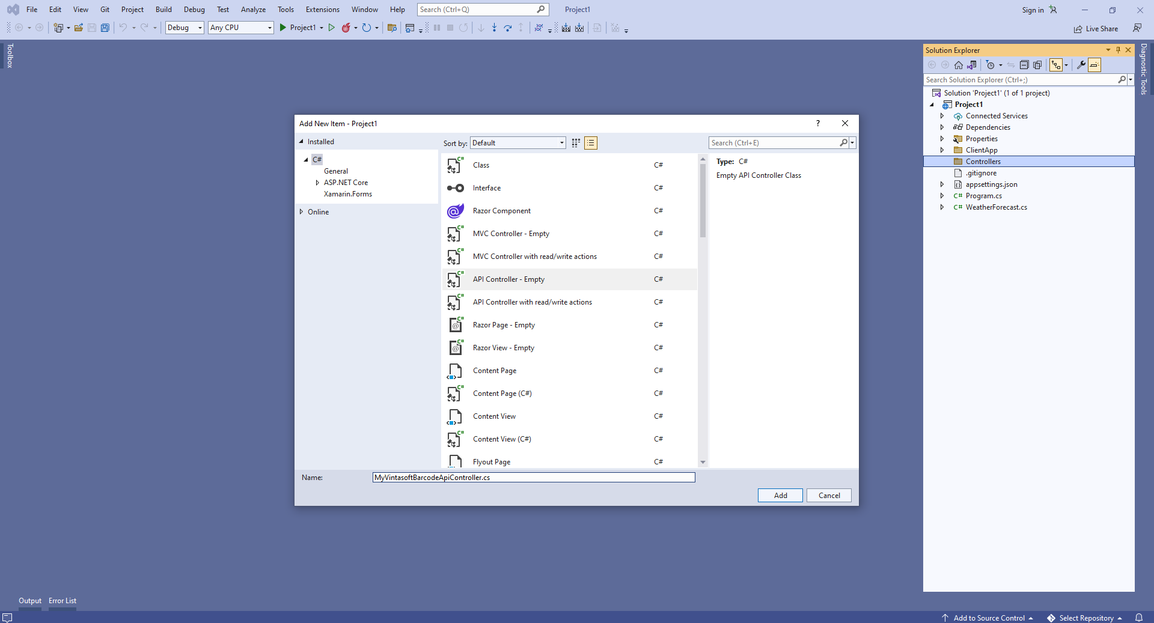
Task: Click Collapse All in Solution Explorer toolbar
Action: pyautogui.click(x=1024, y=65)
